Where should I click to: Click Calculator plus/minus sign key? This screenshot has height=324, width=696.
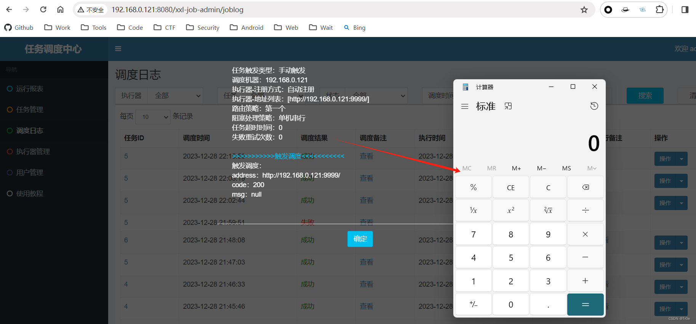[x=474, y=305]
